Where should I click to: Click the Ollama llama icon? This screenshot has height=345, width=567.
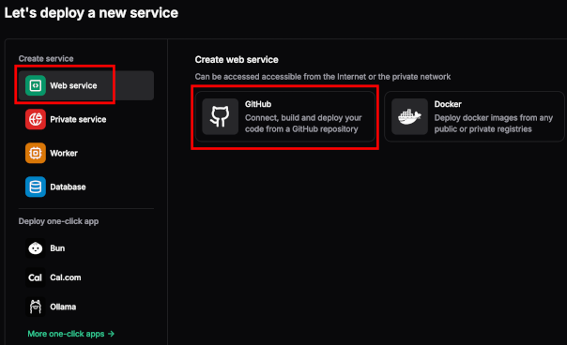36,307
